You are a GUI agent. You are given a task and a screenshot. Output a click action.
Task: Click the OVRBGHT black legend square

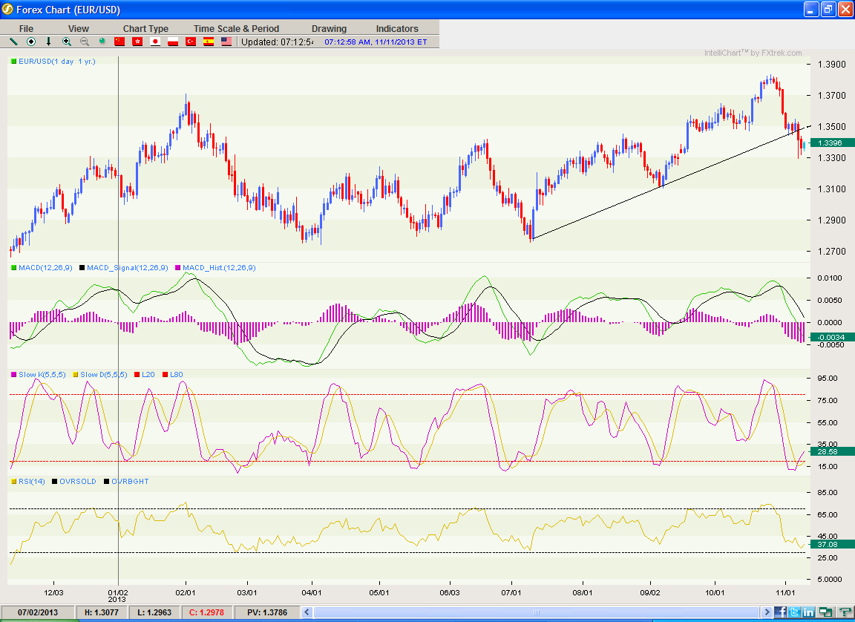pos(106,482)
